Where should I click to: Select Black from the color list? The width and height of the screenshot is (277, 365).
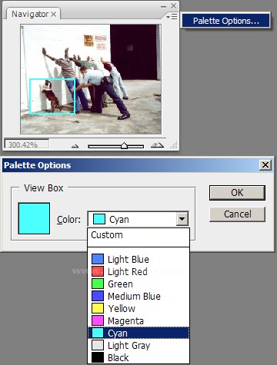point(138,357)
